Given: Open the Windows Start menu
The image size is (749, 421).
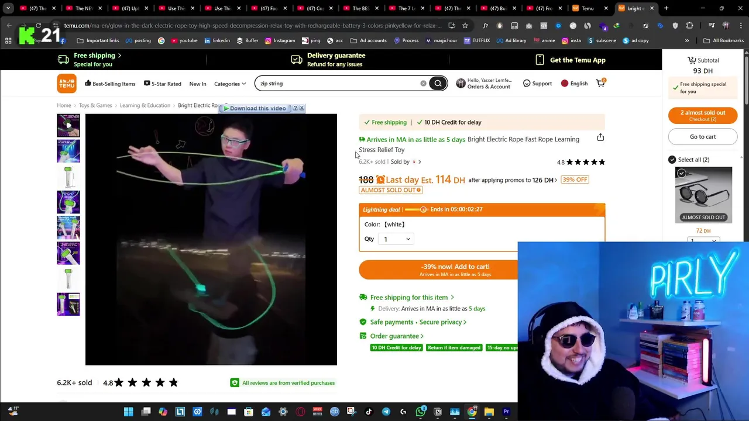Looking at the screenshot, I should tap(128, 412).
